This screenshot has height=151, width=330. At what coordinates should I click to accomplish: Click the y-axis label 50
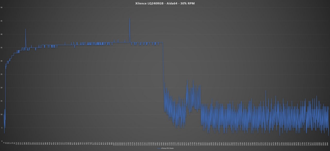point(2,7)
